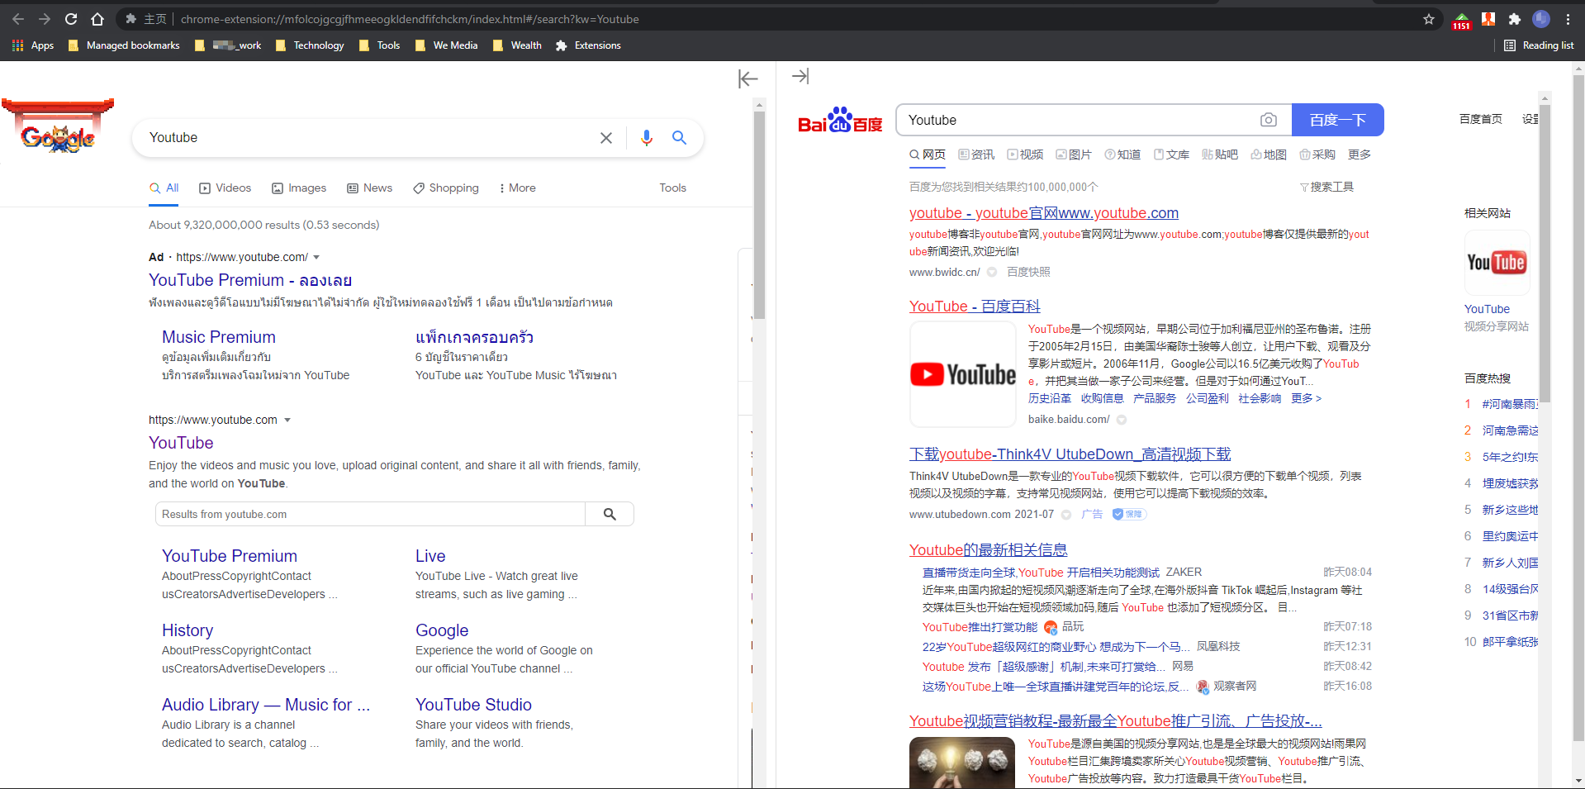The image size is (1585, 789).
Task: Click the Baidu pane vertical scrollbar
Action: click(x=1545, y=254)
